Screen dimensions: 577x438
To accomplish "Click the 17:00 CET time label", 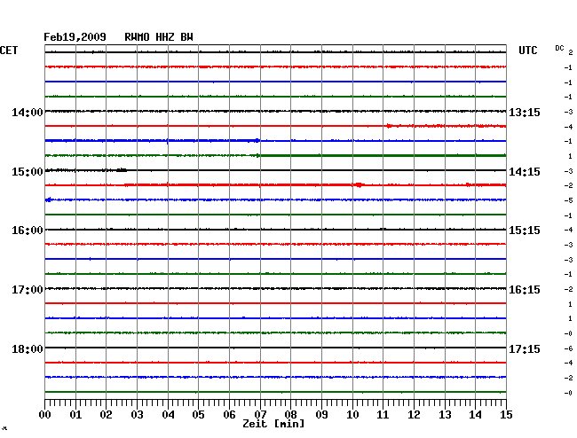I will (28, 290).
